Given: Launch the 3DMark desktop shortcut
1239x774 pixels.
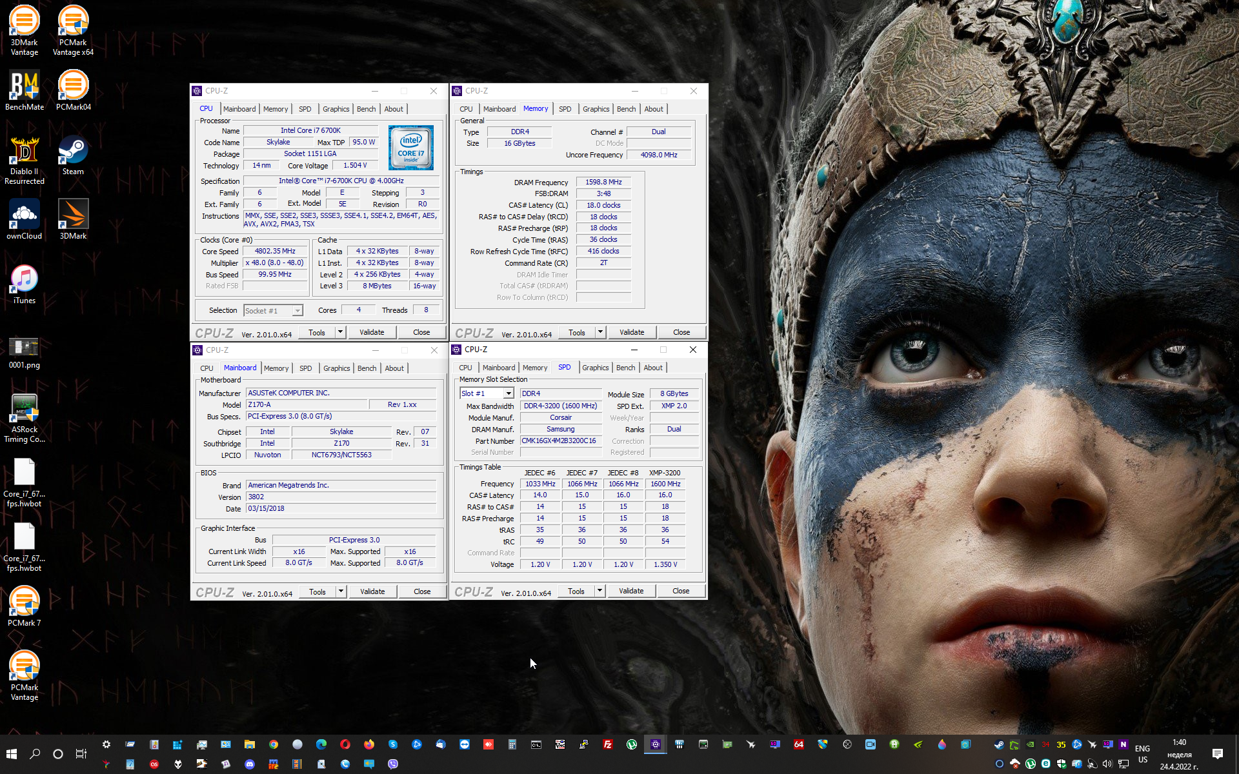Looking at the screenshot, I should (73, 220).
